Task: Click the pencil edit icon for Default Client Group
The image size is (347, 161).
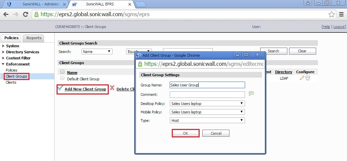Action: [x=302, y=78]
